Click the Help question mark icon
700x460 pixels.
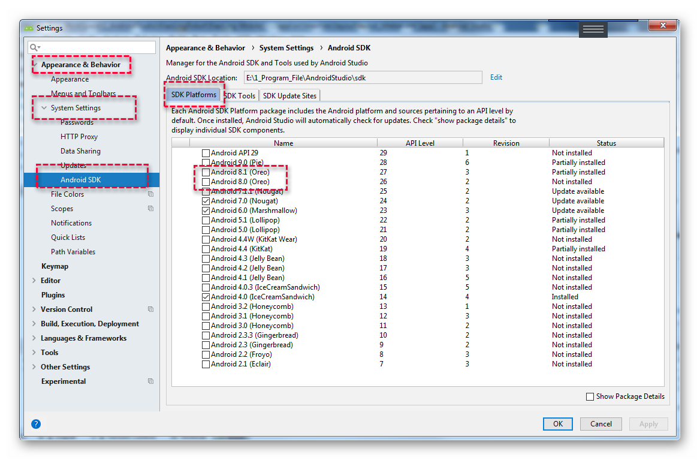point(36,424)
